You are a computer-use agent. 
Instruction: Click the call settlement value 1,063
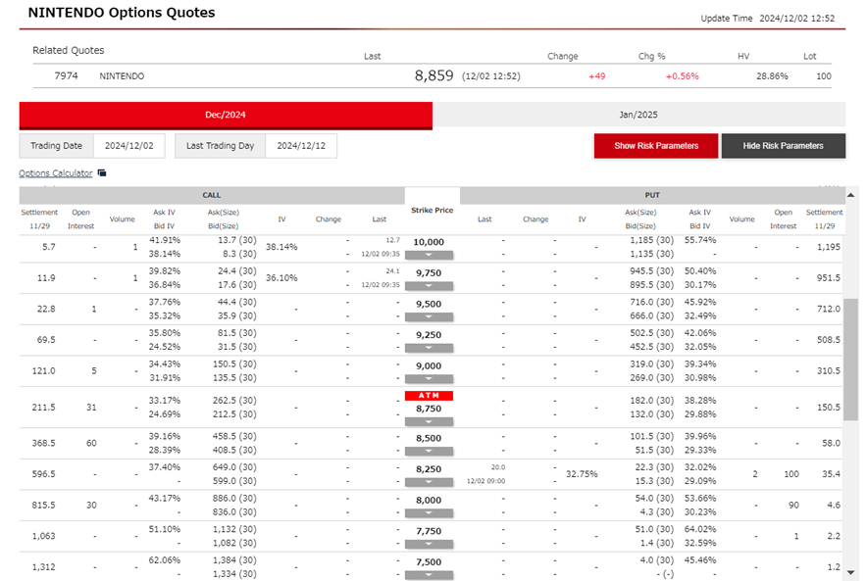tap(44, 536)
